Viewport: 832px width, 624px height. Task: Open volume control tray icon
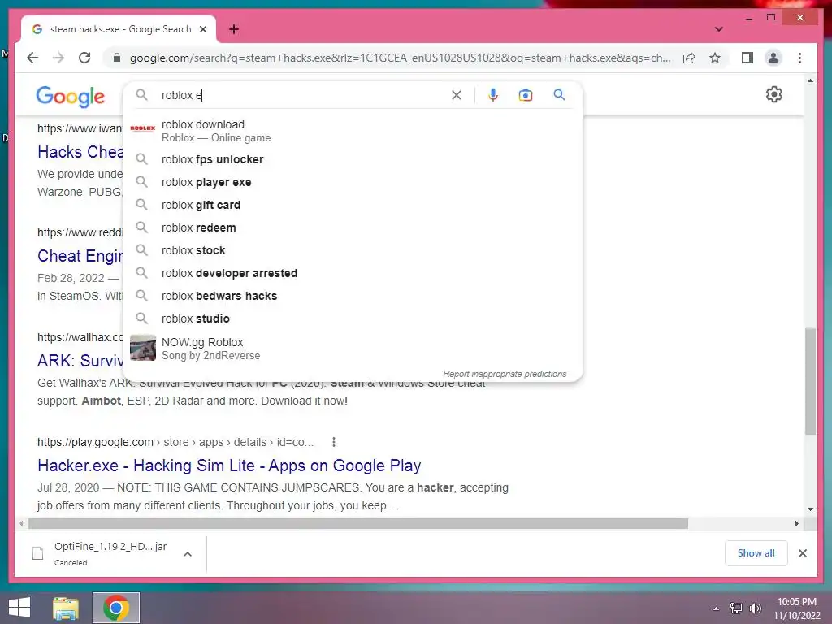click(755, 609)
